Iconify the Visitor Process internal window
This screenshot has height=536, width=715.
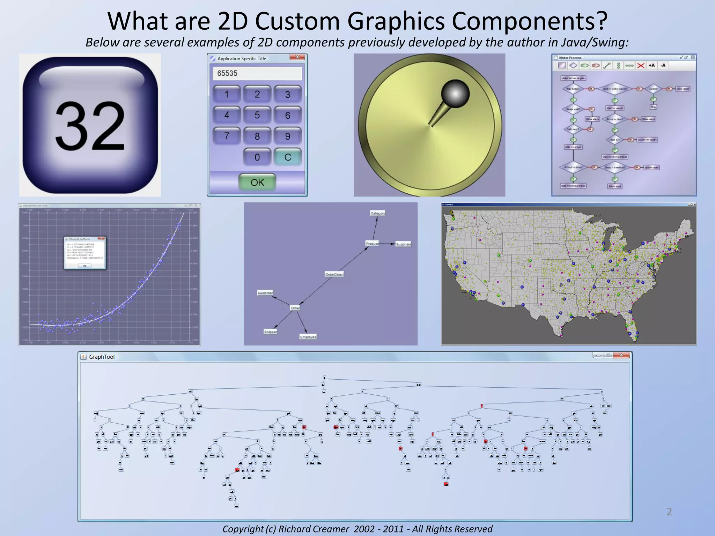[x=681, y=57]
